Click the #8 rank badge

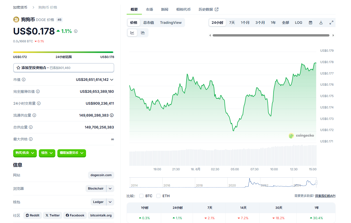[59, 20]
